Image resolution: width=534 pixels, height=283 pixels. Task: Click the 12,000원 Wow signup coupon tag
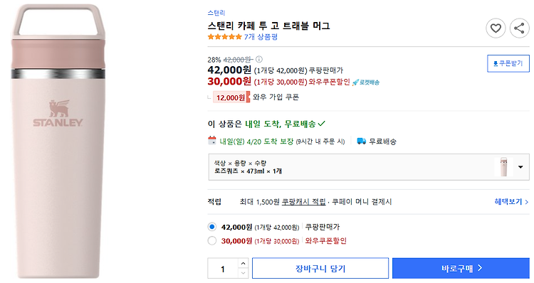point(231,97)
